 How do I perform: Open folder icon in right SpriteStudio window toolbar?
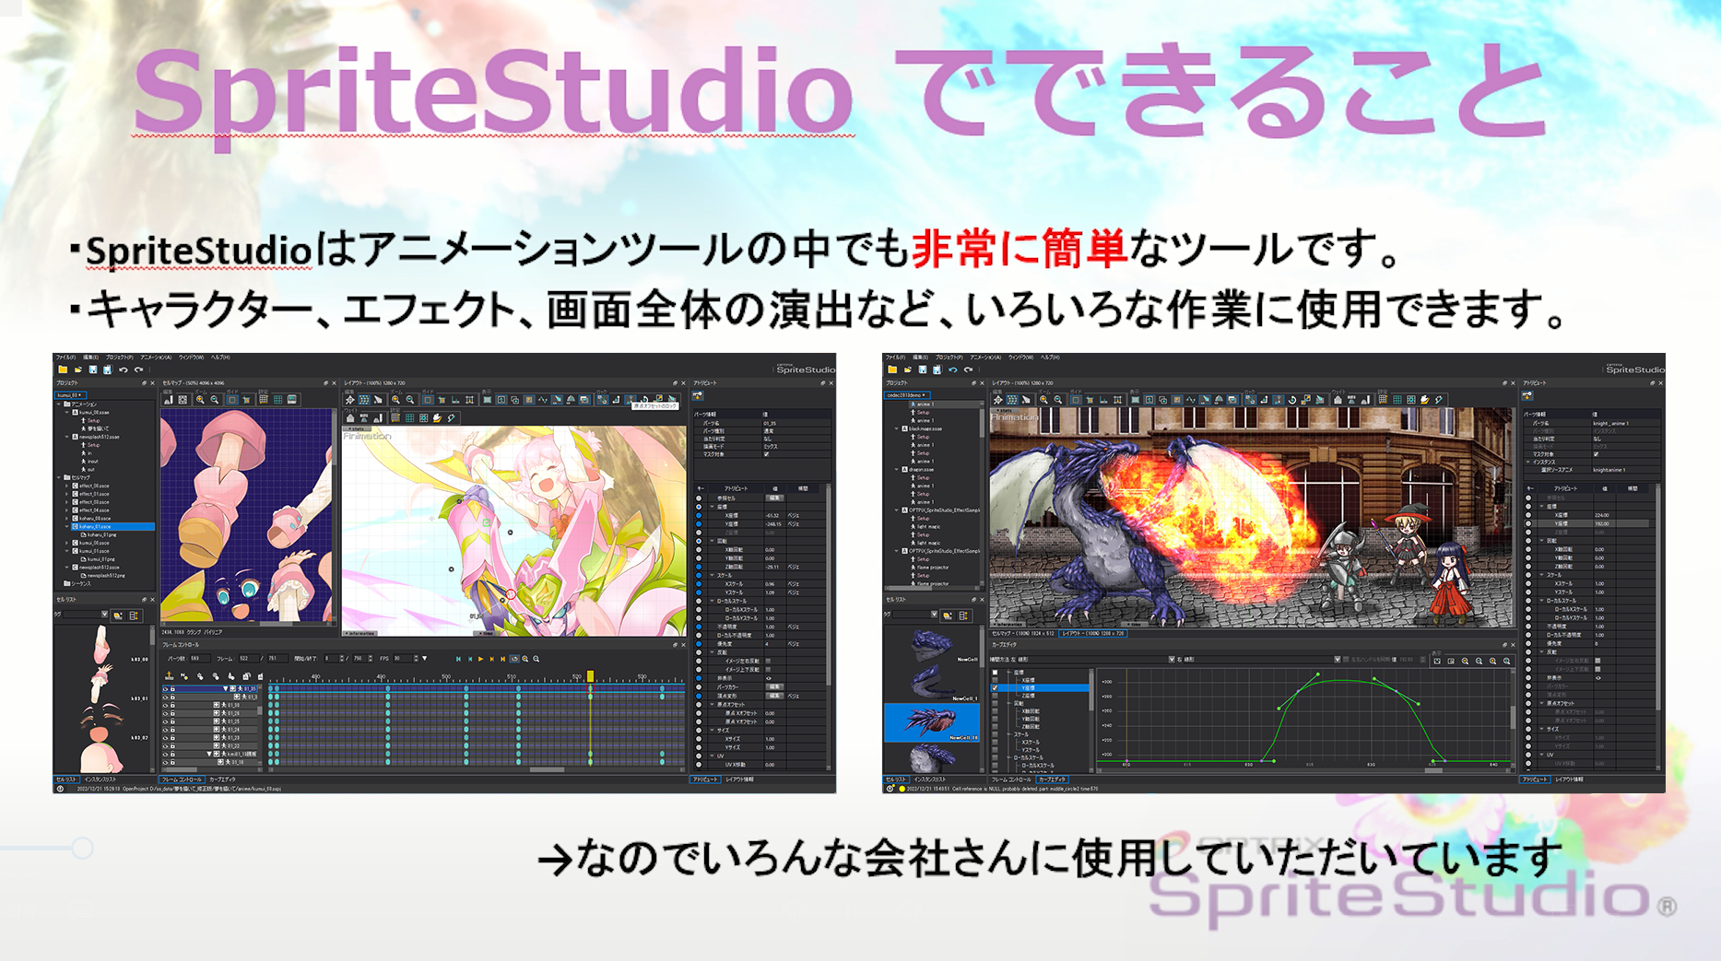click(x=908, y=369)
